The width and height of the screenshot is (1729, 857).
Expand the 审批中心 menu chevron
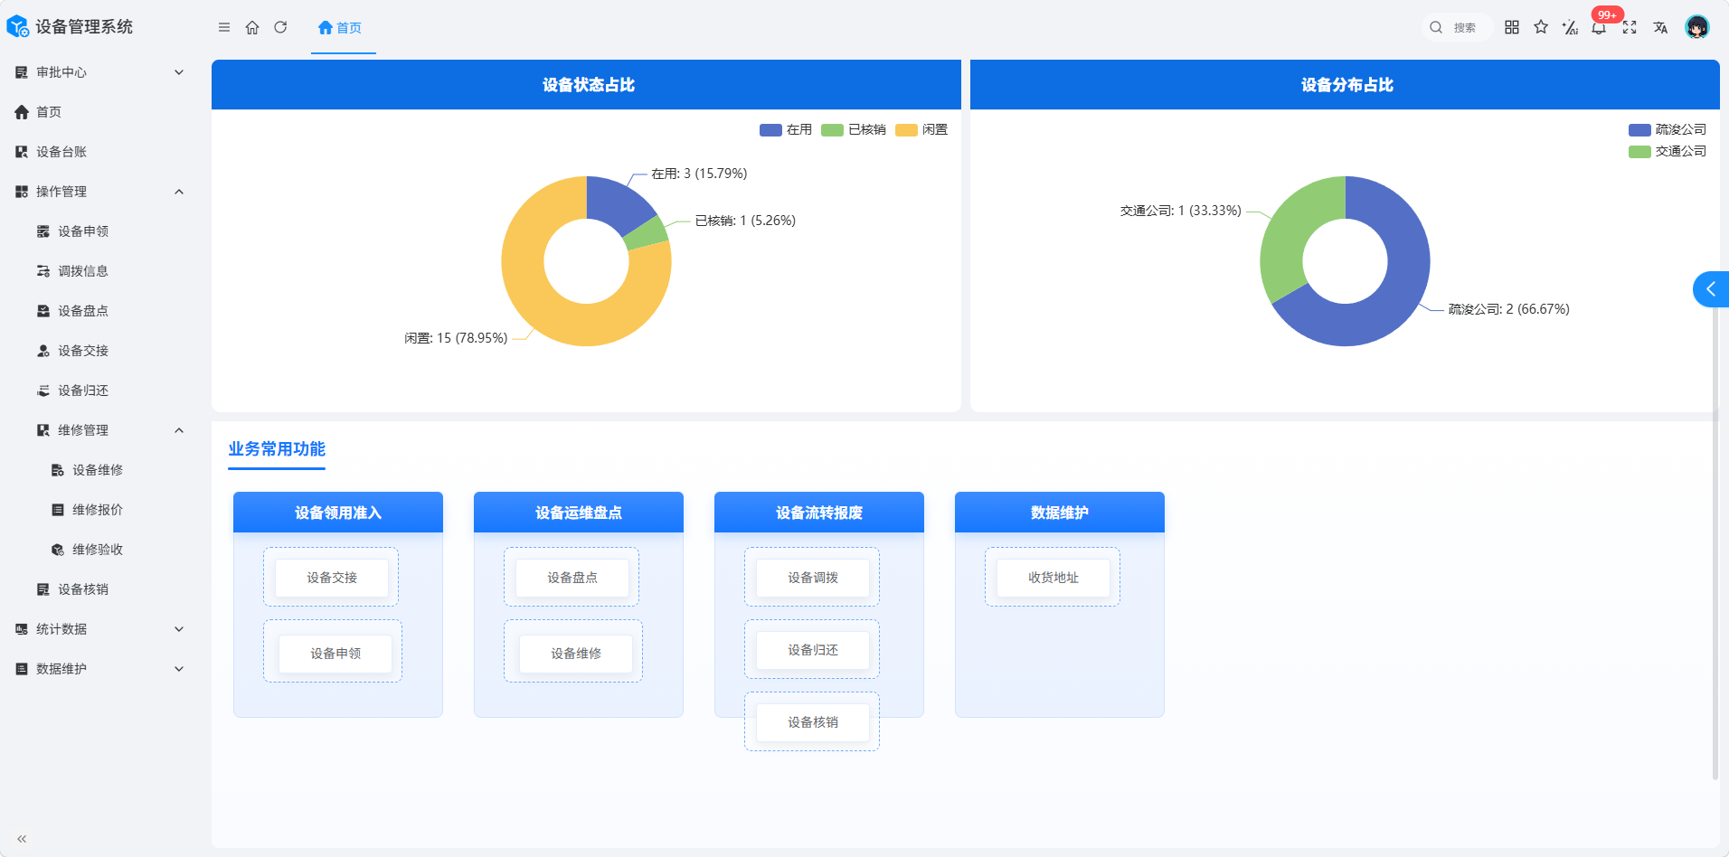pos(179,72)
